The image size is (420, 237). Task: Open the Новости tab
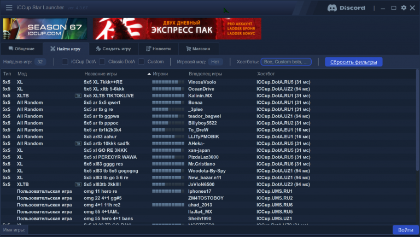point(158,49)
